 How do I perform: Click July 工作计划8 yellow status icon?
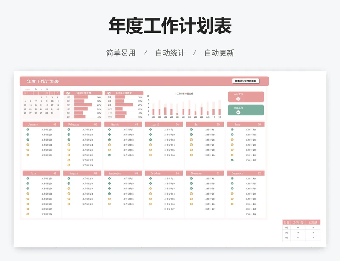click(28, 214)
